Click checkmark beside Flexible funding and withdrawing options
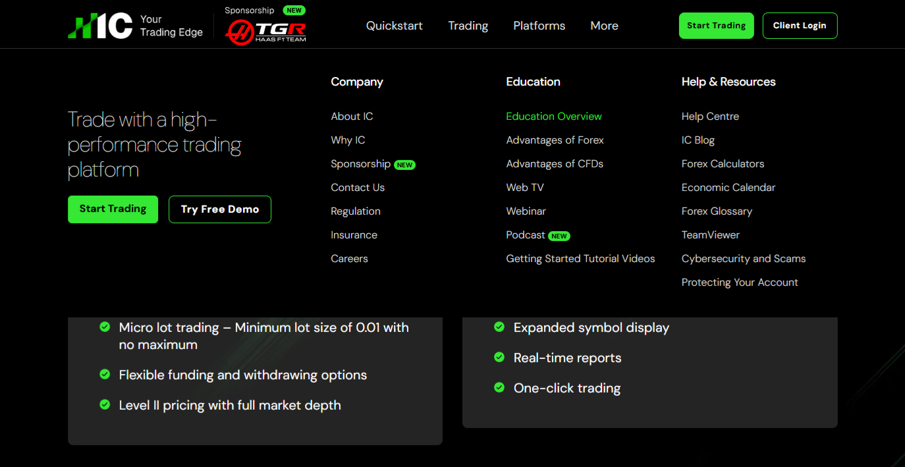905x467 pixels. 105,374
